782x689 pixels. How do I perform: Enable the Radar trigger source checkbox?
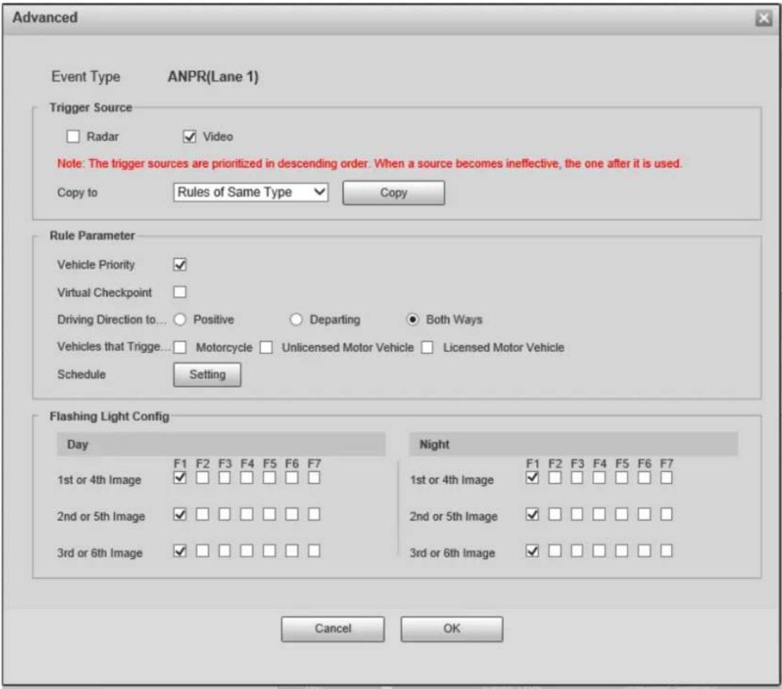(73, 136)
